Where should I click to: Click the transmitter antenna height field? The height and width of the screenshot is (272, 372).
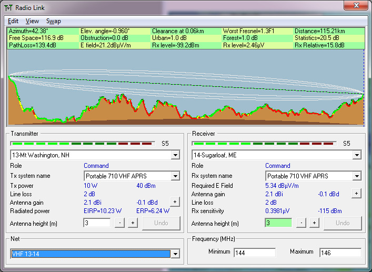point(97,223)
